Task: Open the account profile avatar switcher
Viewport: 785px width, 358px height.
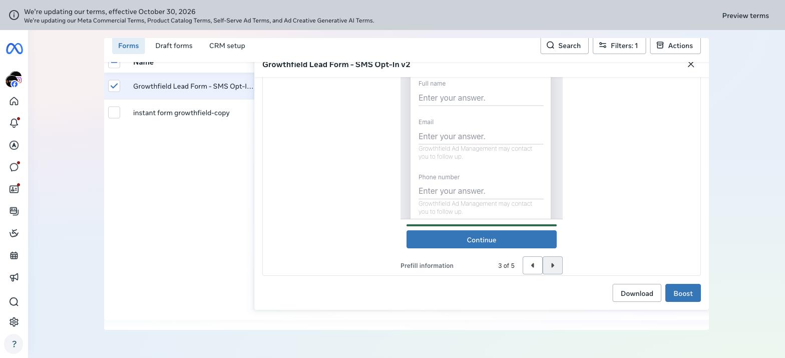Action: (x=14, y=79)
